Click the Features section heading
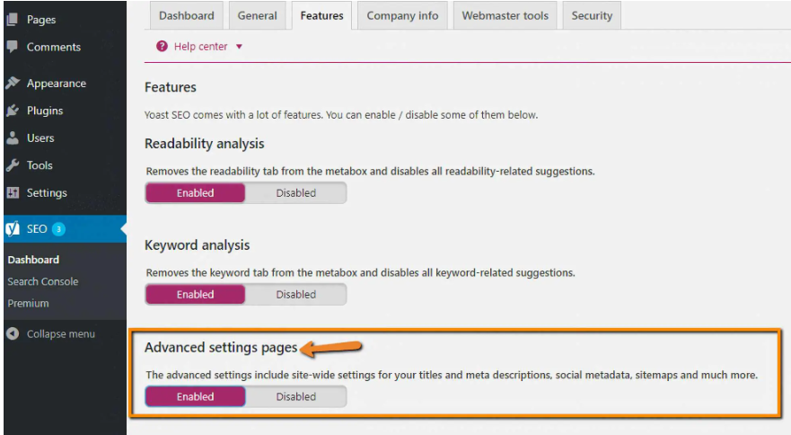The height and width of the screenshot is (435, 791). point(171,87)
